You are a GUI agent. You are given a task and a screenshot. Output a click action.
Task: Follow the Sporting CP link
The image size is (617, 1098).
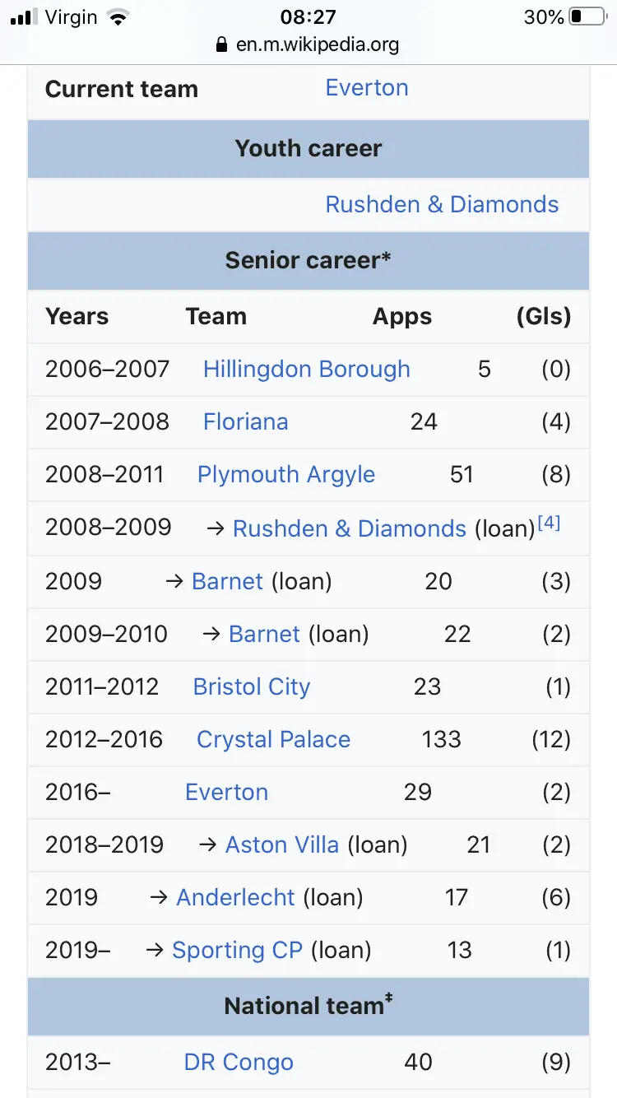point(237,951)
